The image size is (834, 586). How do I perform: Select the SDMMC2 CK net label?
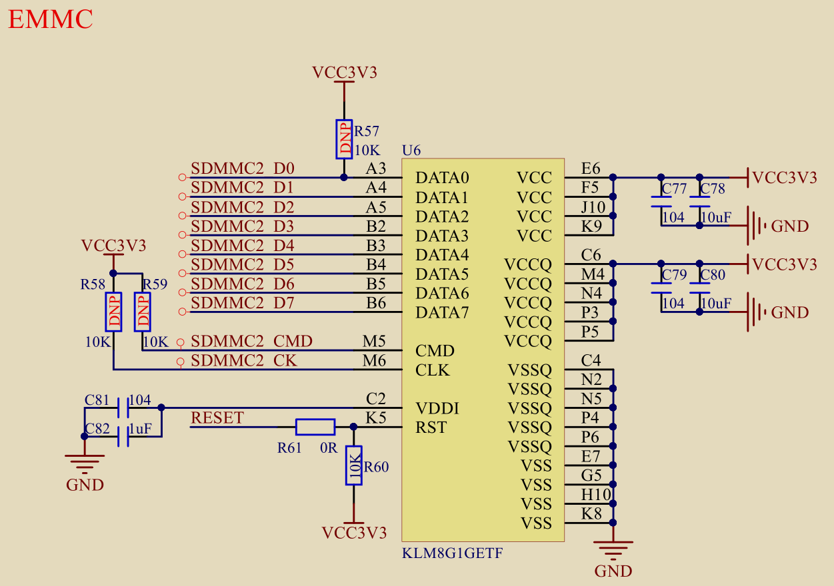[244, 361]
